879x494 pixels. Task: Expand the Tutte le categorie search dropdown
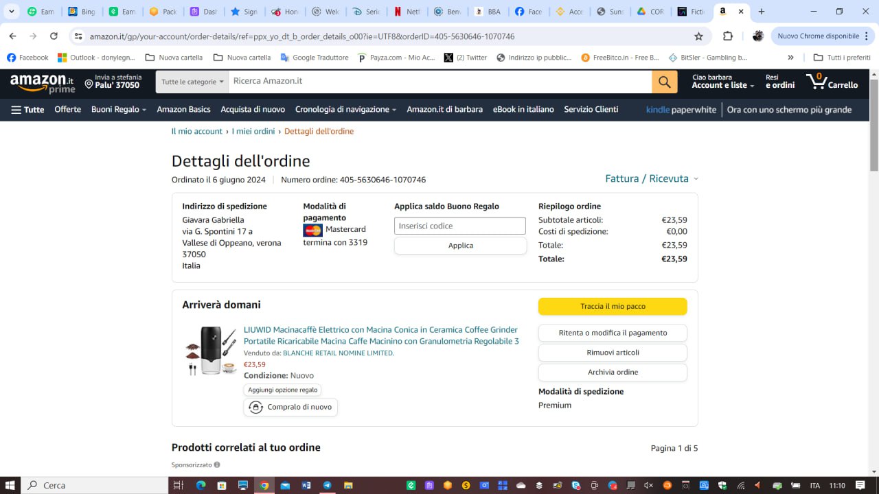tap(192, 82)
